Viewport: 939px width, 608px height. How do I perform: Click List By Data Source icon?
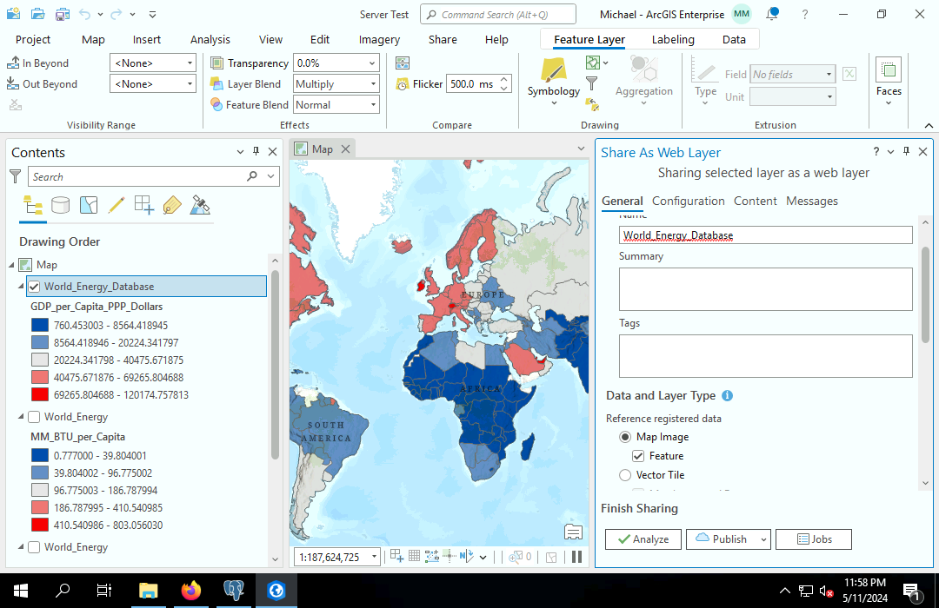61,206
